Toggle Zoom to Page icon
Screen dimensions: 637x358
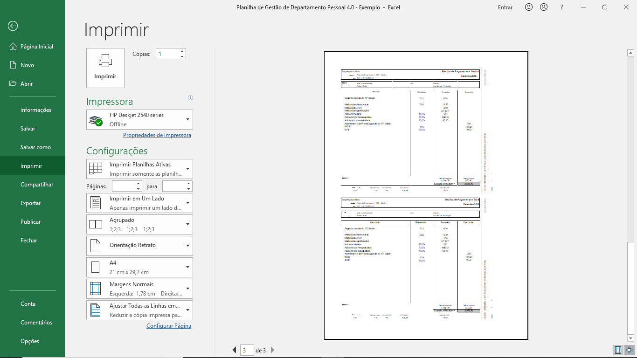coord(630,350)
